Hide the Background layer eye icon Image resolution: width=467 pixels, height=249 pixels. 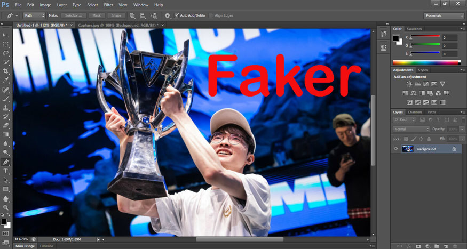[x=396, y=149]
